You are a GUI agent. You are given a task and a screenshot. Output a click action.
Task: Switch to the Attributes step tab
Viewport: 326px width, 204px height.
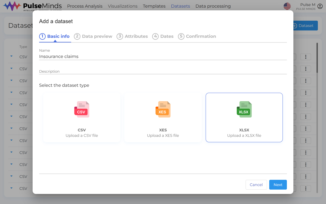point(132,36)
